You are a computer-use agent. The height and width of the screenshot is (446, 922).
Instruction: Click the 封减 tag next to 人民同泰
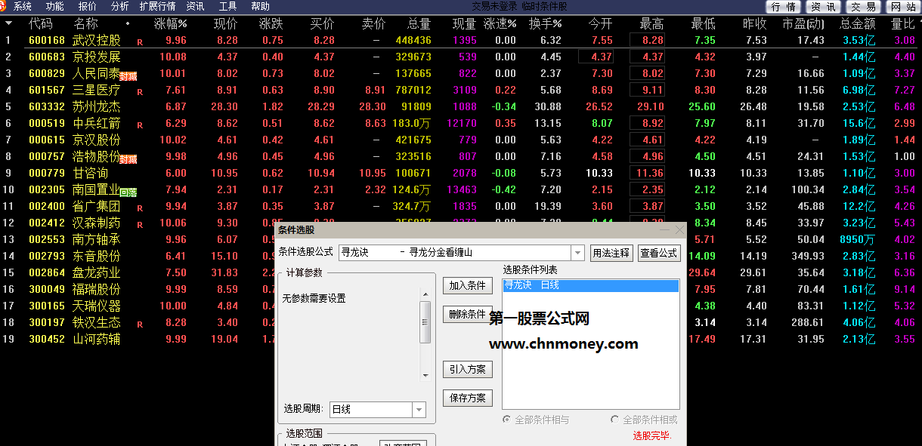(128, 76)
